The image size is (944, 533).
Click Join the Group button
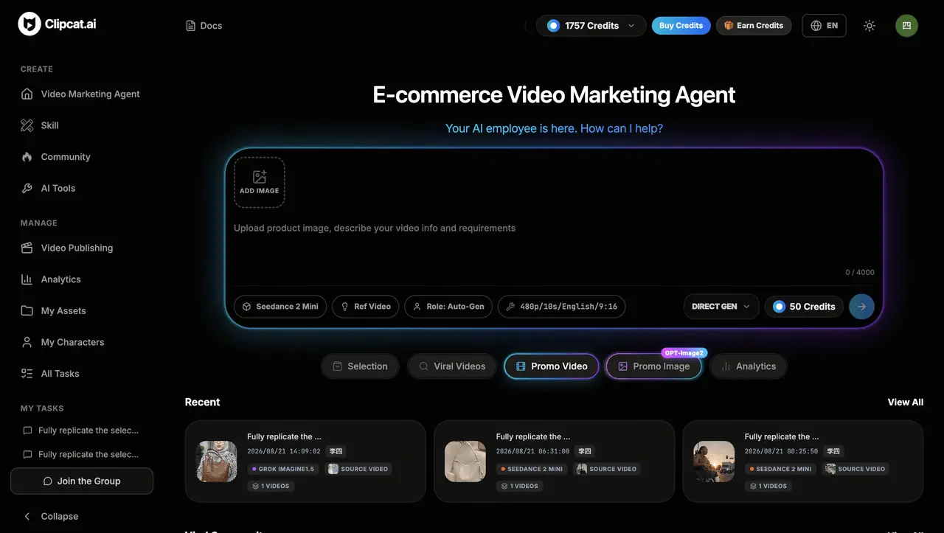click(82, 481)
